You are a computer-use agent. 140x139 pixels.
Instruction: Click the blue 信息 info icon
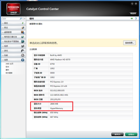click(x=23, y=60)
